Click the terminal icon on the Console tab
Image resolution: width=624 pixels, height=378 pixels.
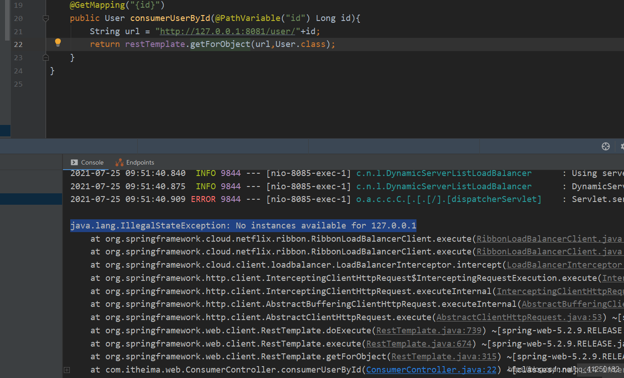[x=74, y=162]
